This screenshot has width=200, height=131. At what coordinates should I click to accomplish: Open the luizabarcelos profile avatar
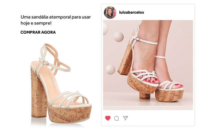[110, 12]
